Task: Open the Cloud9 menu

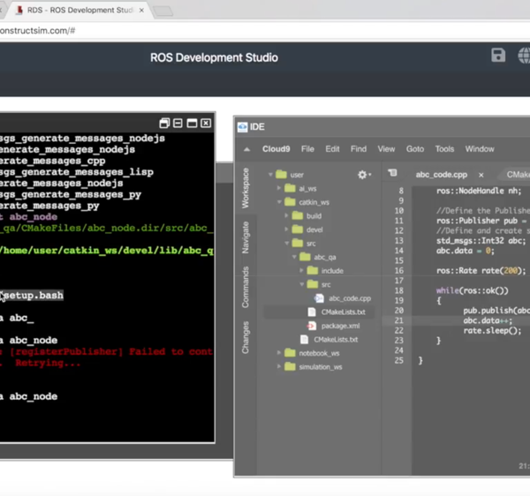Action: pos(276,149)
